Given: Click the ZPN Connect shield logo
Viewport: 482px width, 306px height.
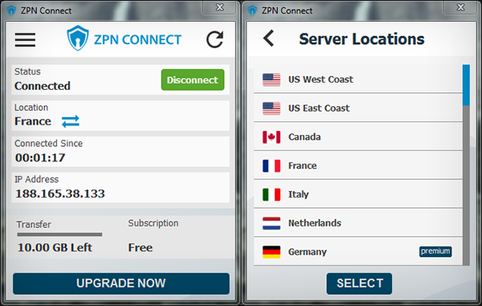Looking at the screenshot, I should (x=78, y=38).
